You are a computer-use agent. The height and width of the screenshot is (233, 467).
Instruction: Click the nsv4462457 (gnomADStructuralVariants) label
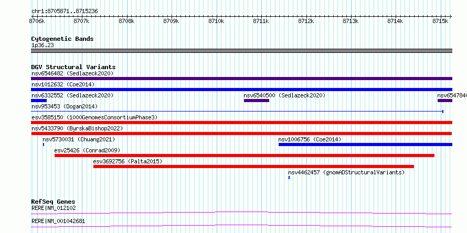tap(346, 172)
